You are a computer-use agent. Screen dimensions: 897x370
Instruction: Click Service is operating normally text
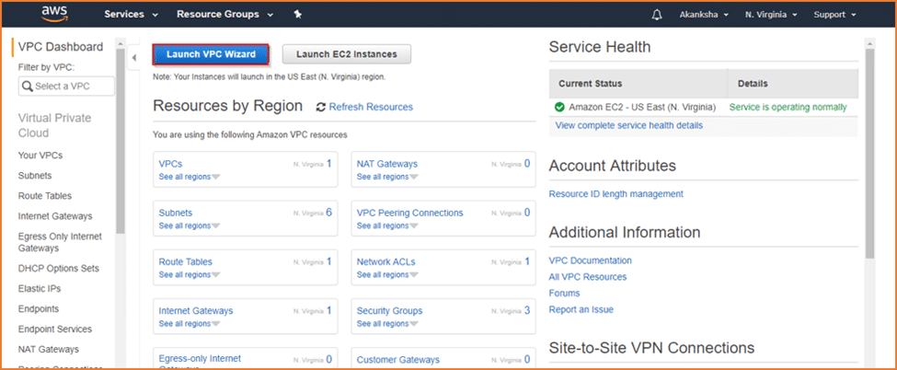click(x=788, y=107)
